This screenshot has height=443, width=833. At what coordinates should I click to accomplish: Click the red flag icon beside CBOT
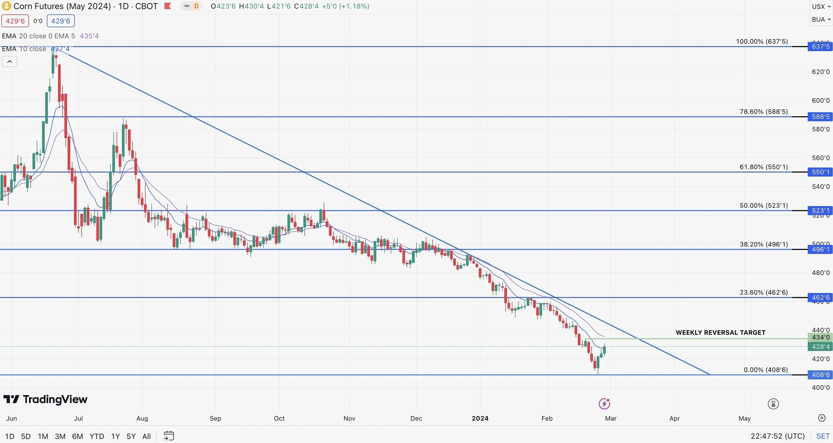coord(168,6)
